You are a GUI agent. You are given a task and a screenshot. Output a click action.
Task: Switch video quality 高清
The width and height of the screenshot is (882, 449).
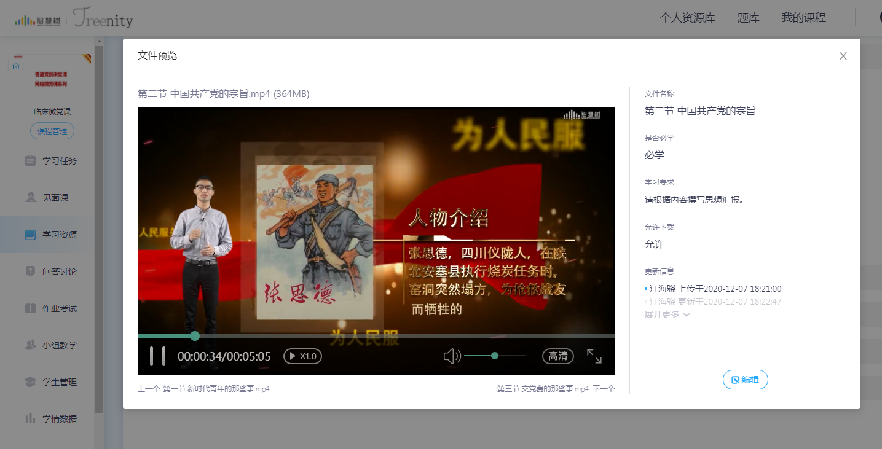coord(558,356)
